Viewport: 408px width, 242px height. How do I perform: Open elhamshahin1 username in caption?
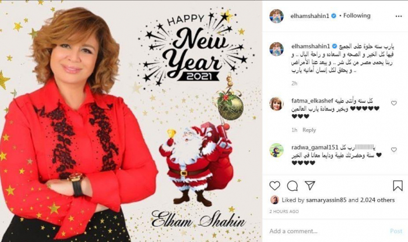[311, 46]
